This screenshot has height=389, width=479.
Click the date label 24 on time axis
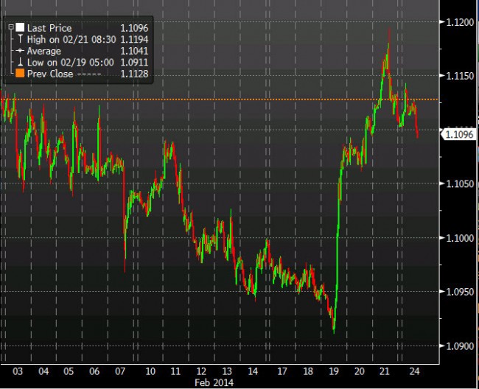(x=415, y=371)
